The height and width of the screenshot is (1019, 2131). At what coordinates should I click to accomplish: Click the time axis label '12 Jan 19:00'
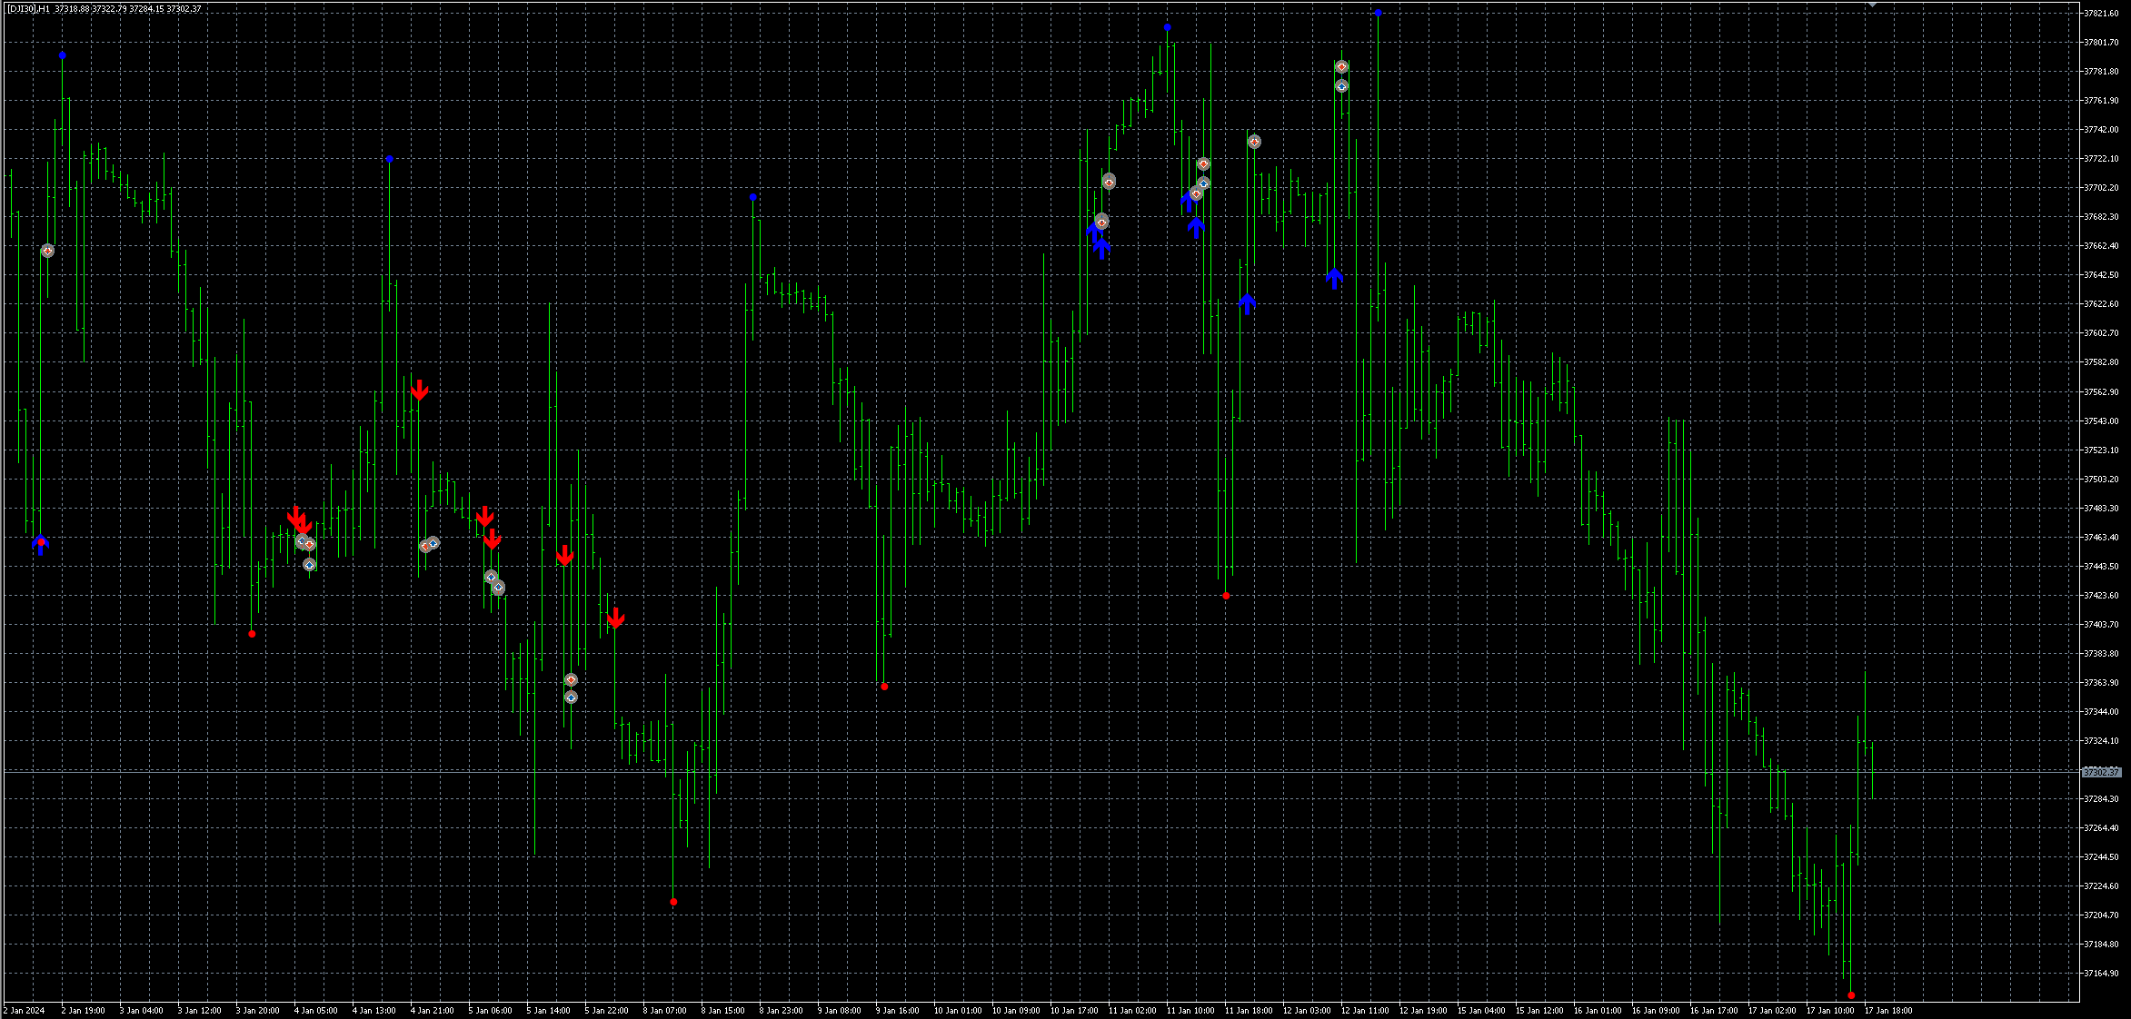point(1423,1011)
